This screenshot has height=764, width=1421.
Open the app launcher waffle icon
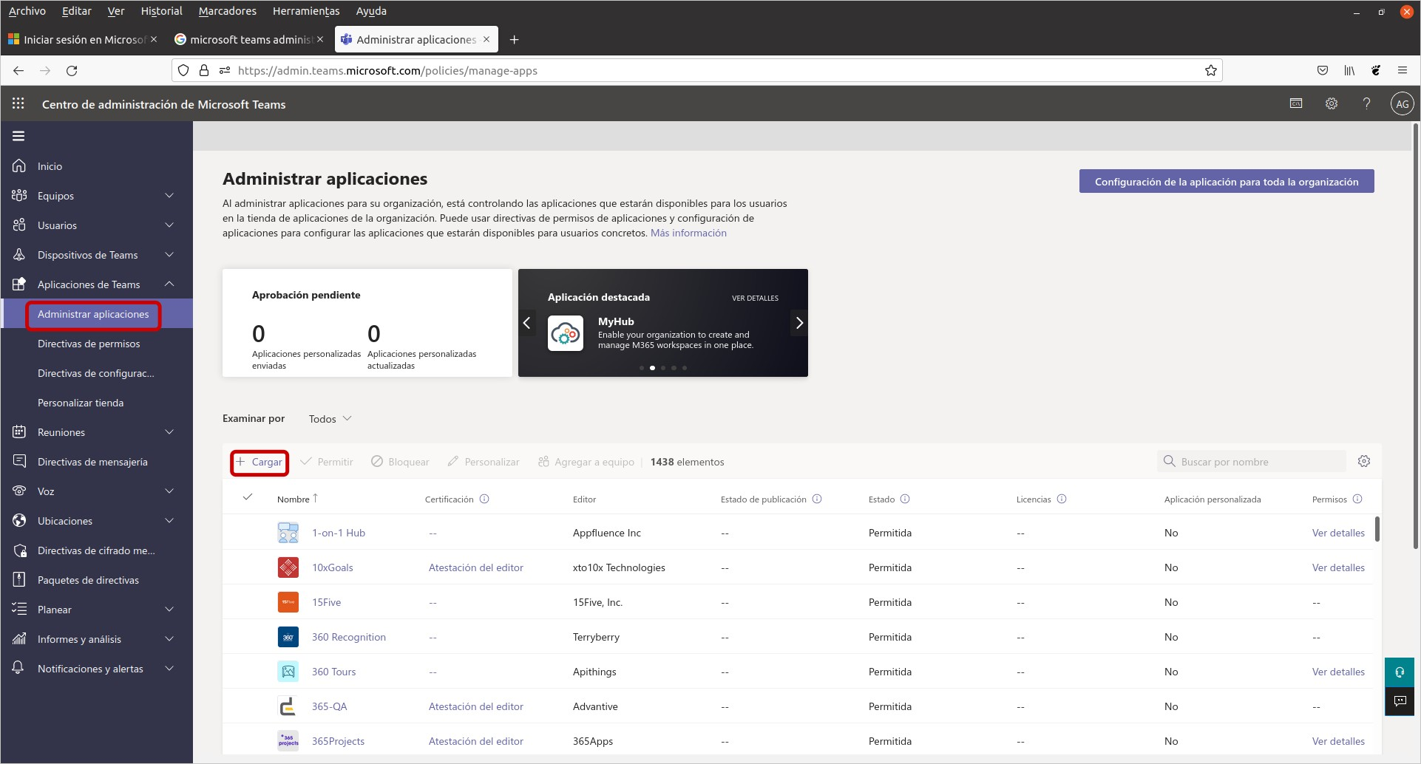coord(18,103)
